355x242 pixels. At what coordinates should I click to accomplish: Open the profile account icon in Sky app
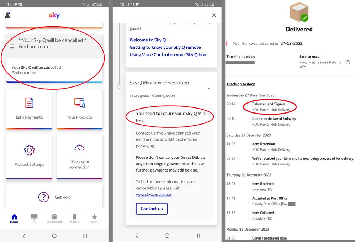pos(8,15)
